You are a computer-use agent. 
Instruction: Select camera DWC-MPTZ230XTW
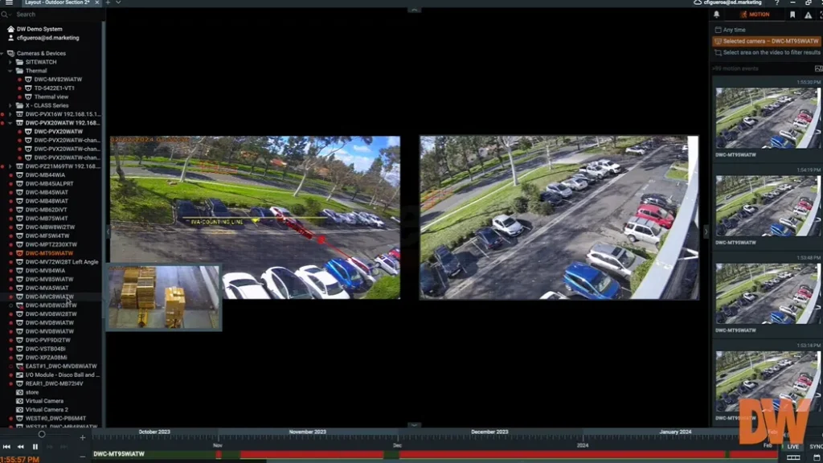[51, 244]
